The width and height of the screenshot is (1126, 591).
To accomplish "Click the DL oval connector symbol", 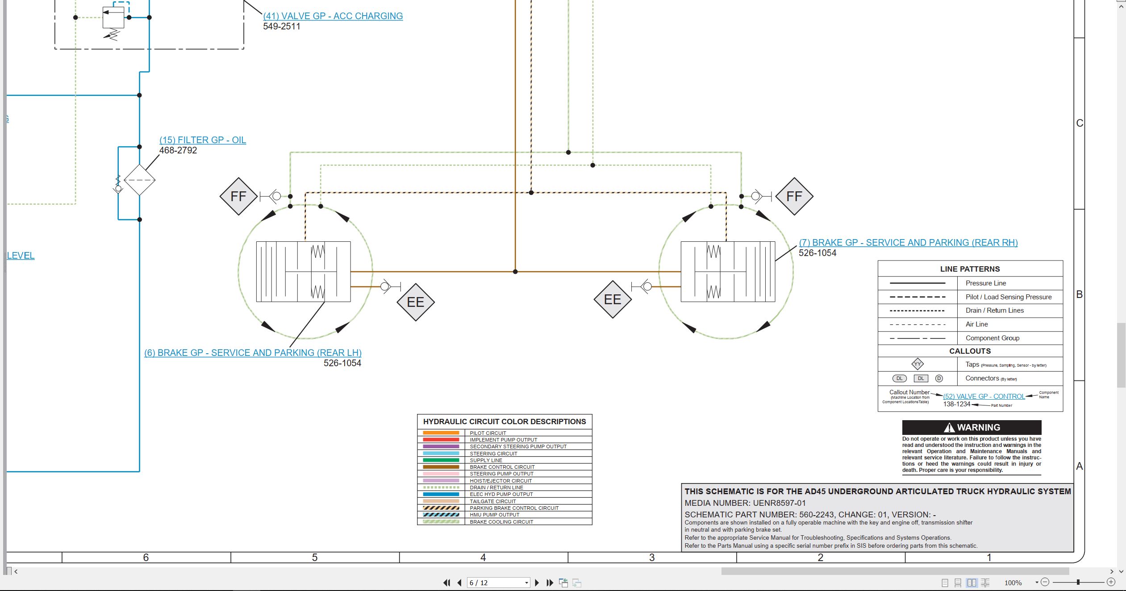I will coord(899,378).
